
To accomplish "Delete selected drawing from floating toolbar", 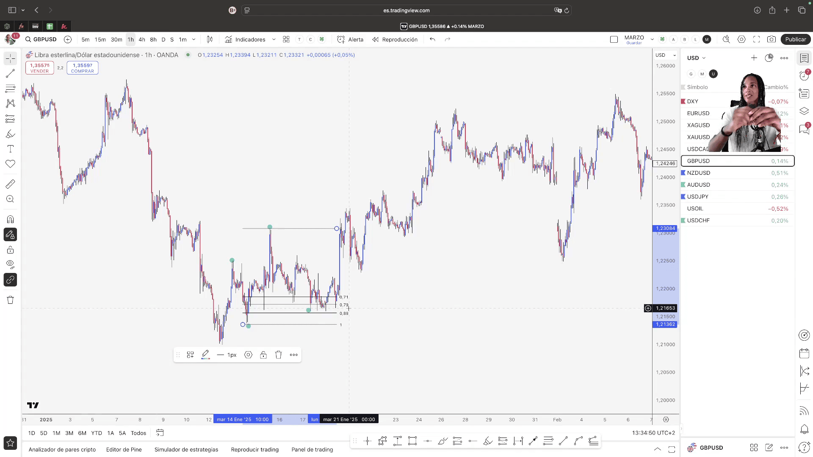I will click(278, 355).
